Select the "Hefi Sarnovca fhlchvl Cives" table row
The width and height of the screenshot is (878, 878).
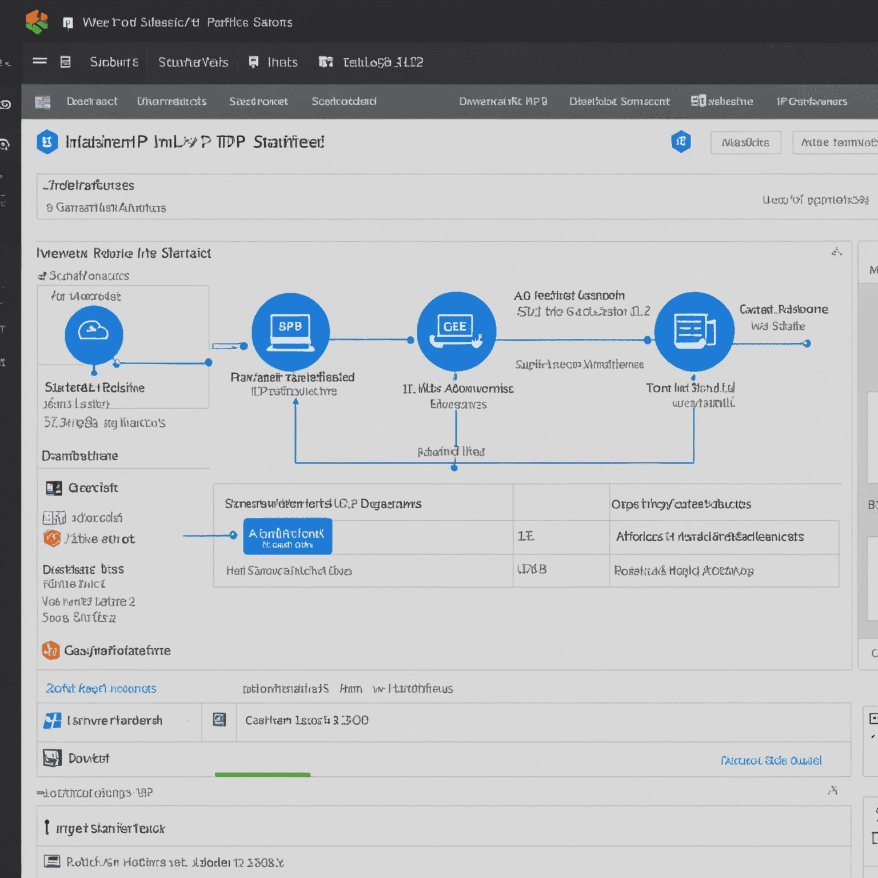(x=363, y=570)
